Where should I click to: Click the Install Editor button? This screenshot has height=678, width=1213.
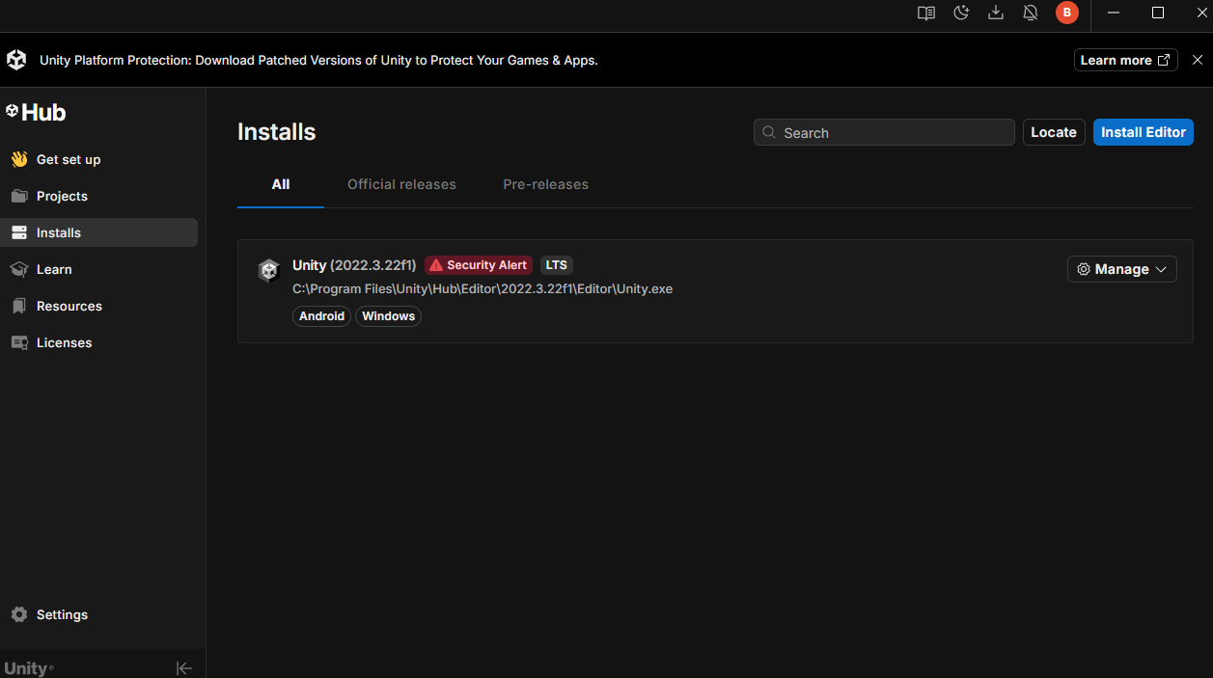pos(1144,132)
